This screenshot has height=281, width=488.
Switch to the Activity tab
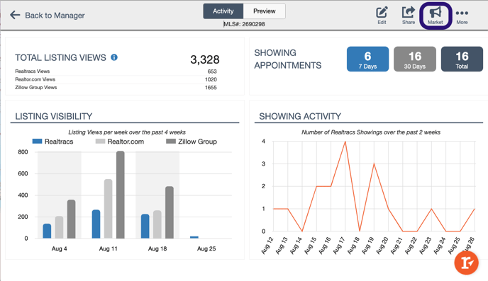tap(223, 11)
